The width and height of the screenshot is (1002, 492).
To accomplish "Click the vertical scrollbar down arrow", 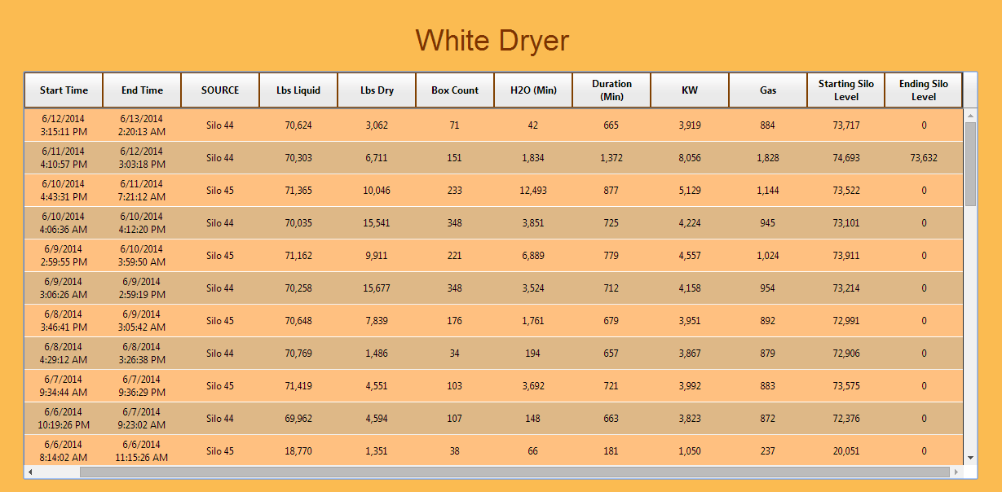I will click(x=970, y=458).
